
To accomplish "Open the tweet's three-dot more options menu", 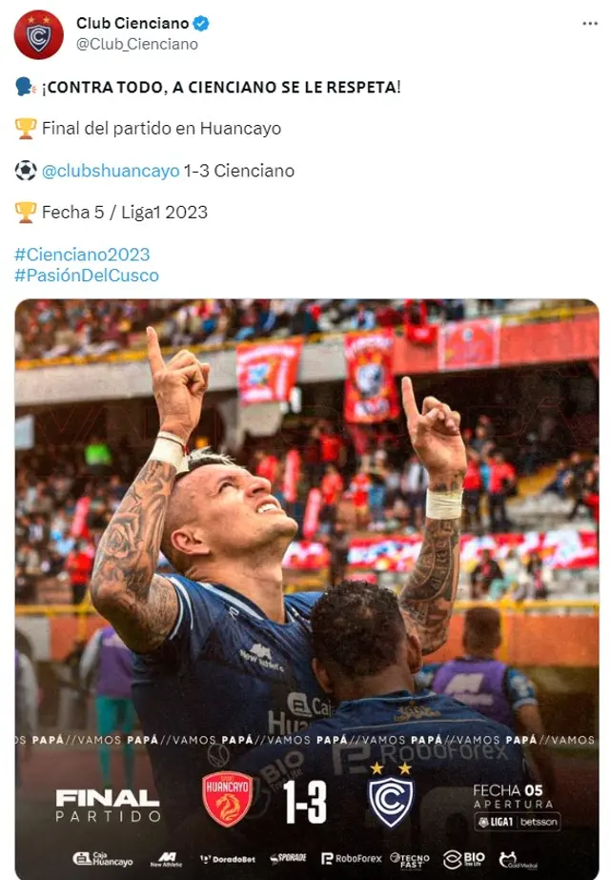I will click(590, 24).
